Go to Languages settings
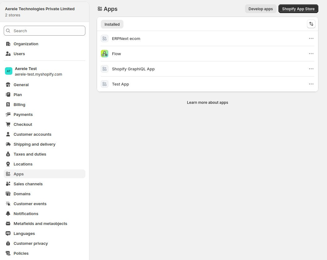 pos(45,233)
